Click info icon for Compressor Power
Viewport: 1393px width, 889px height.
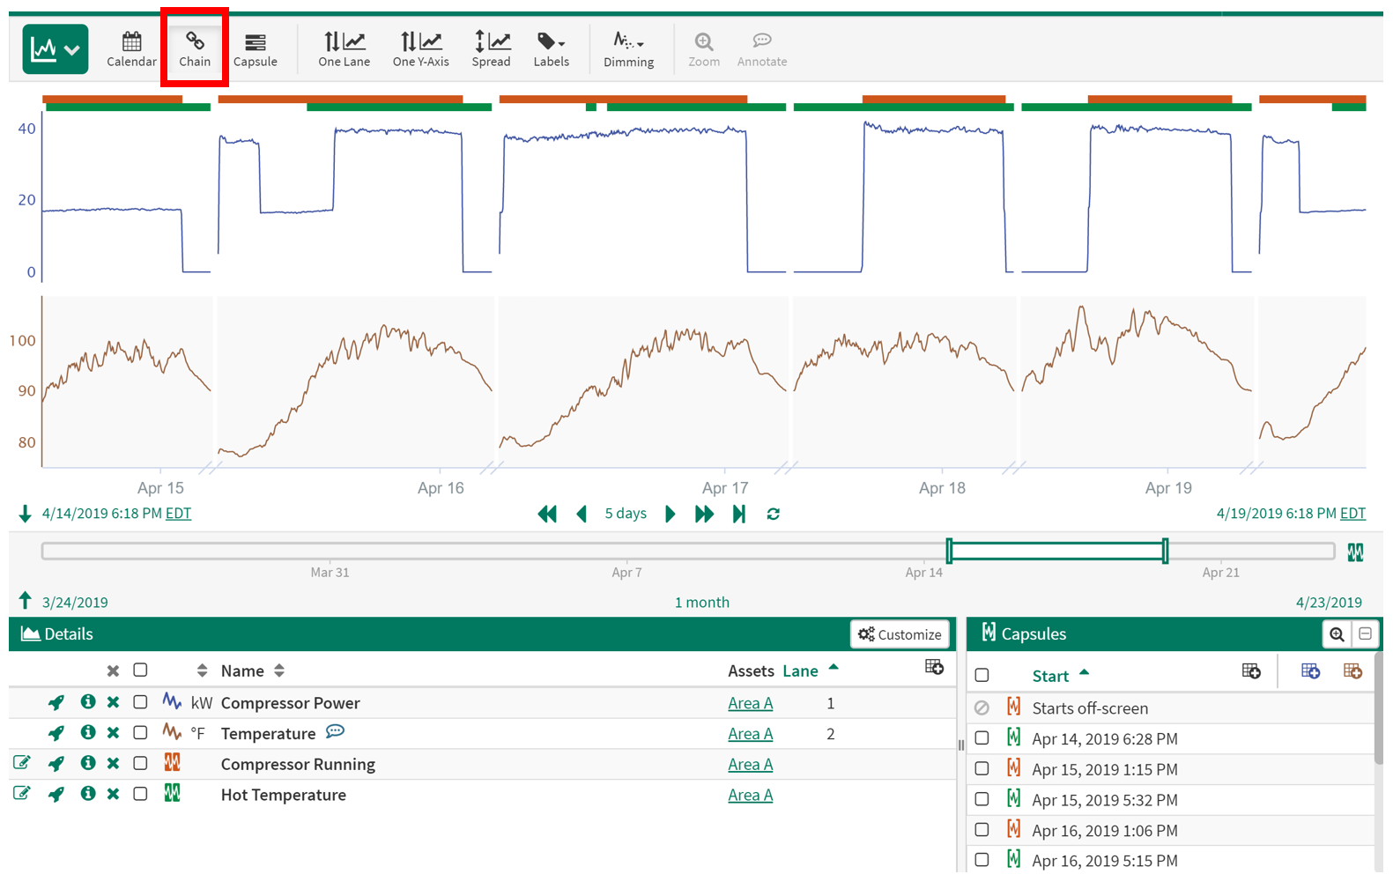87,702
